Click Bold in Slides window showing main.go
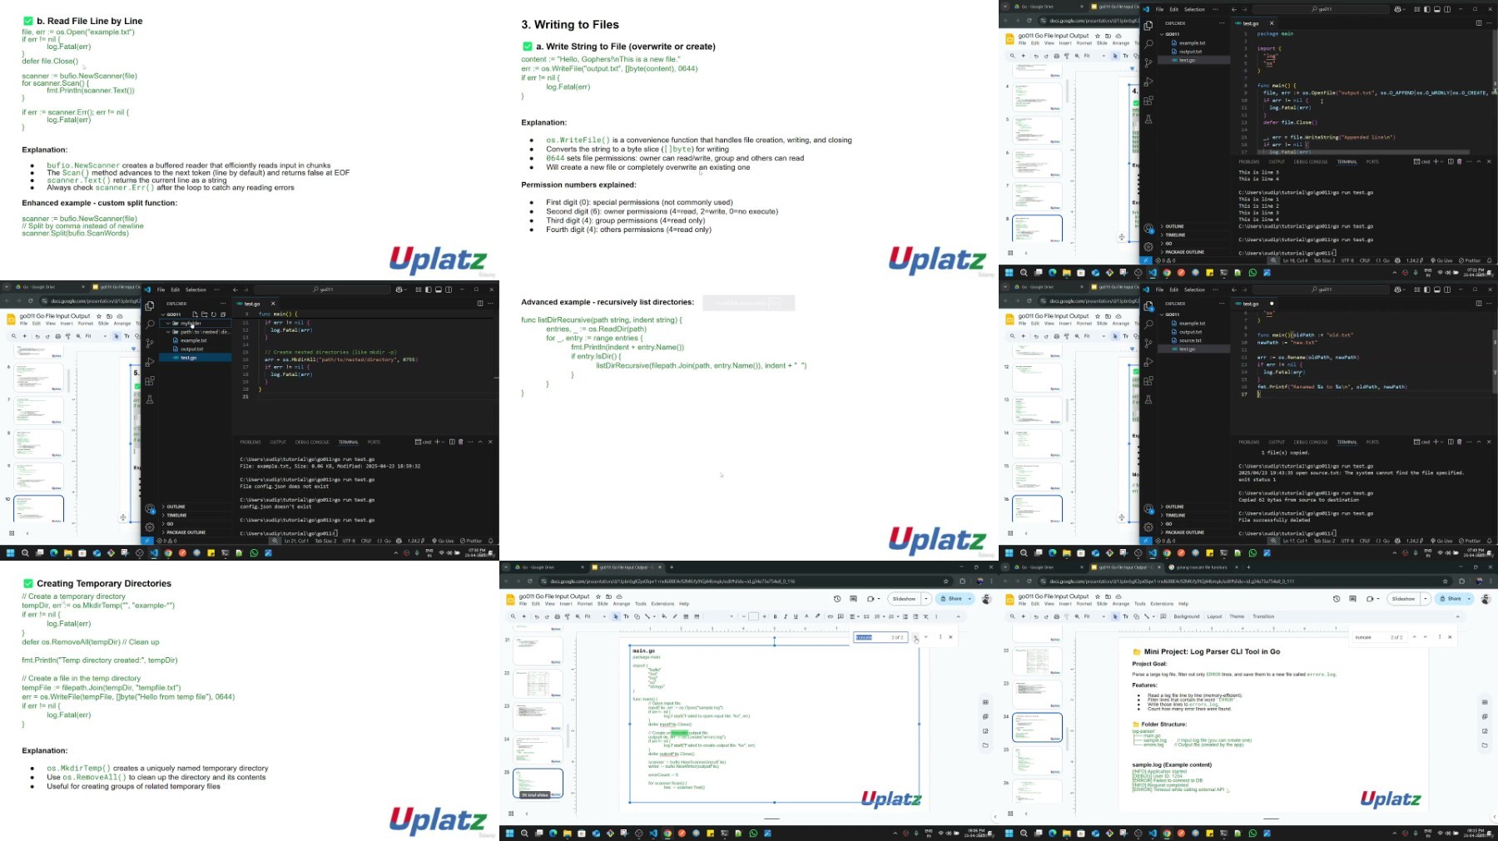1498x841 pixels. coord(775,616)
